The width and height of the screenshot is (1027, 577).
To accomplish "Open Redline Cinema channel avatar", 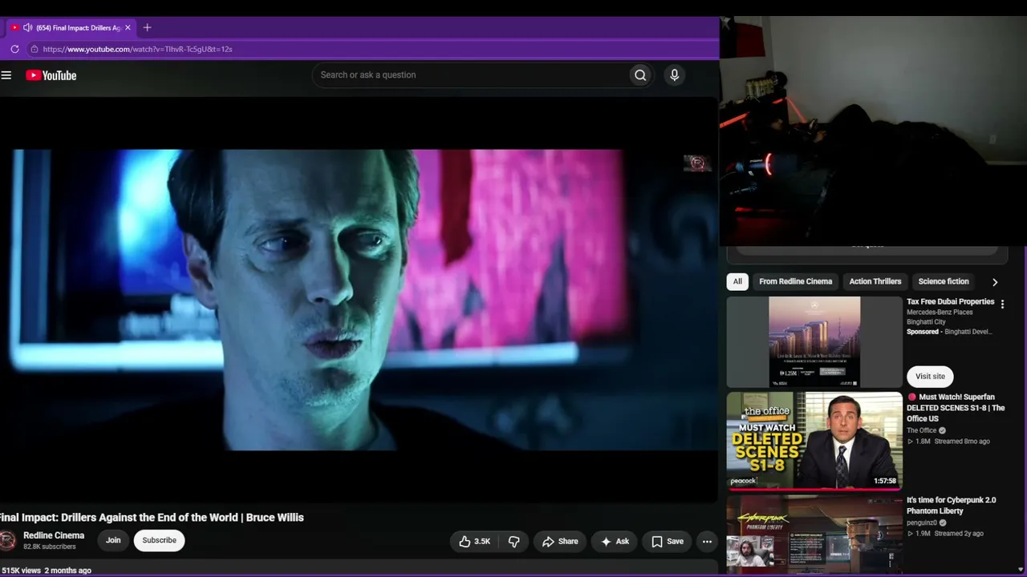I will coord(7,541).
